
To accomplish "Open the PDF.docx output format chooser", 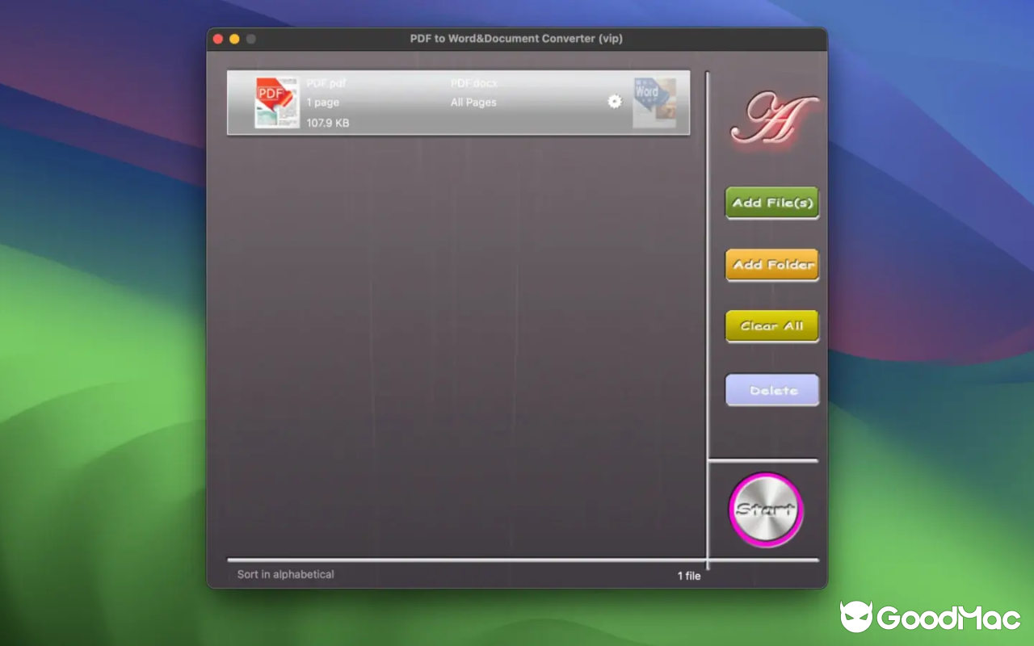I will (473, 82).
